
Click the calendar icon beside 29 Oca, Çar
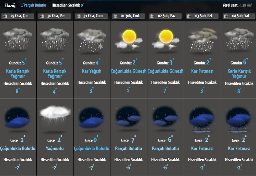point(5,16)
